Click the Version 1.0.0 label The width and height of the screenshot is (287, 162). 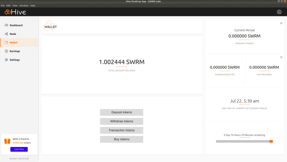(x=19, y=158)
